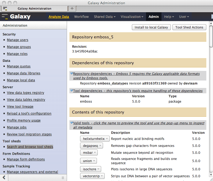Open the Visualization menu
Image resolution: width=213 pixels, height=181 pixels.
pyautogui.click(x=132, y=17)
